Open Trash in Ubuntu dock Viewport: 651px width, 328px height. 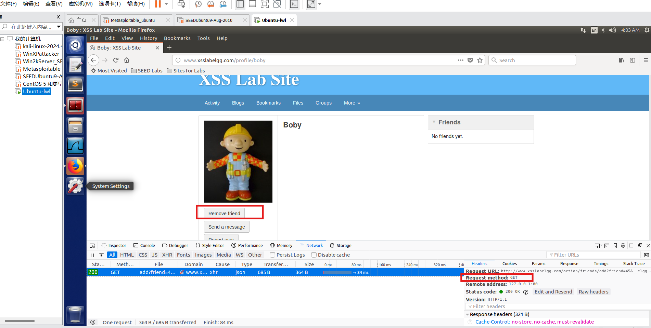click(x=75, y=315)
